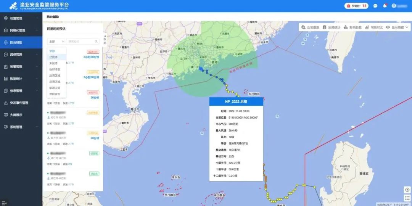Click the 60.0公里 radius value
The image size is (412, 206).
233,169
